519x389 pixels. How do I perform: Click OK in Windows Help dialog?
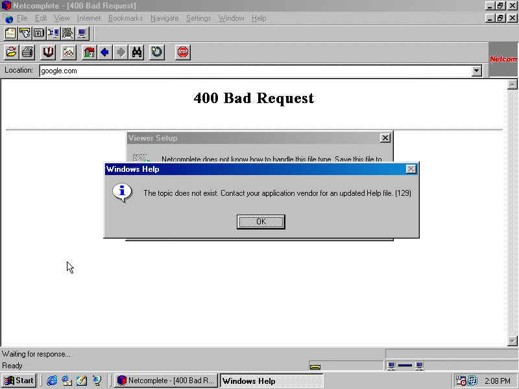coord(261,222)
